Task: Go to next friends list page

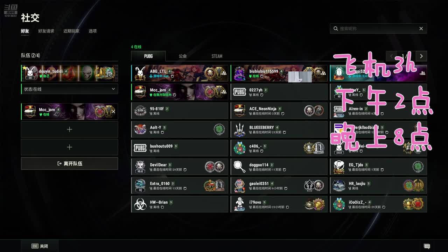Action: 421,56
